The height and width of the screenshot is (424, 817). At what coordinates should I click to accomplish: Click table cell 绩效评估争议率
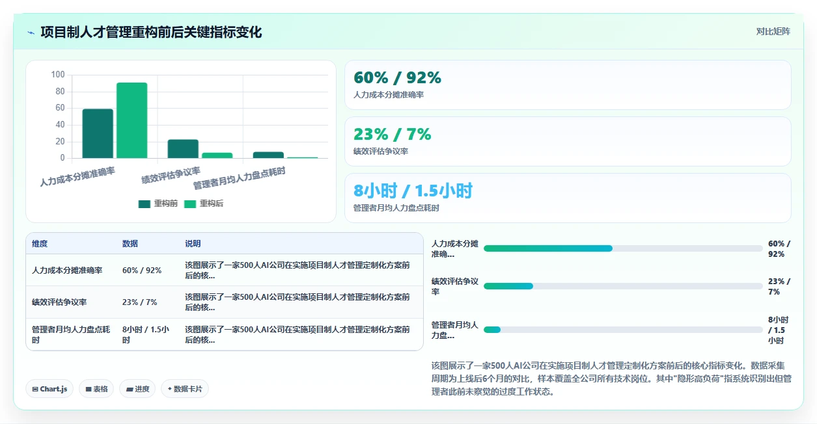[59, 302]
